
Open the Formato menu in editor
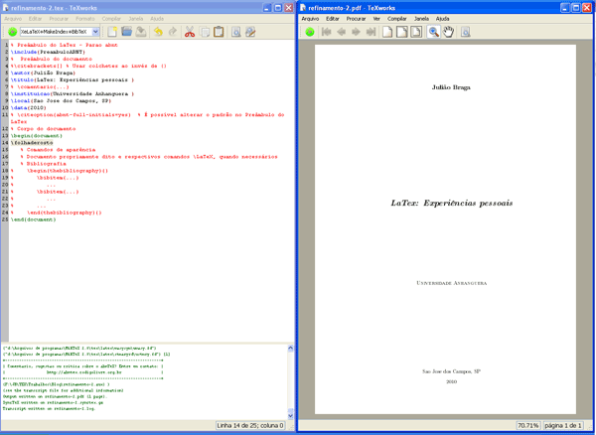85,18
